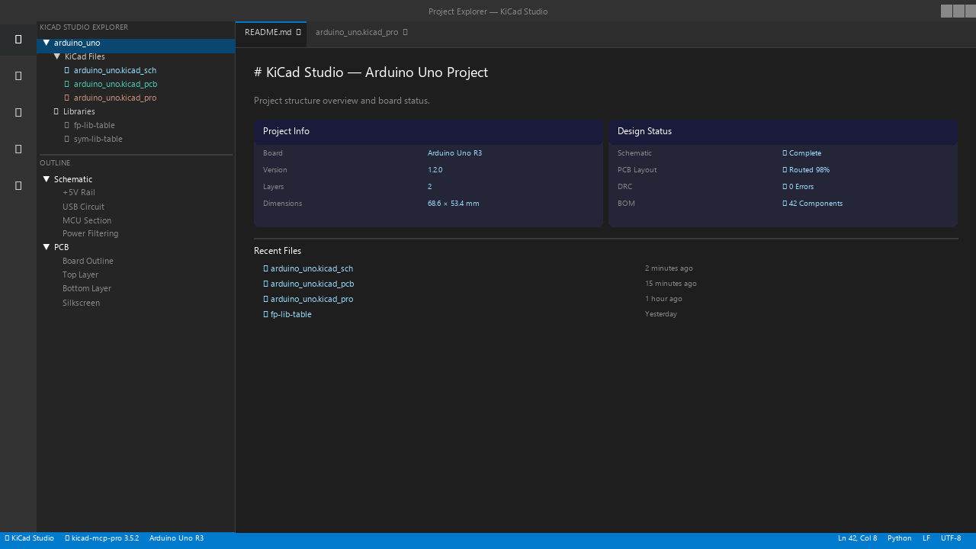
Task: Click the icon beside sym-lib-table in explorer tree
Action: pyautogui.click(x=67, y=139)
